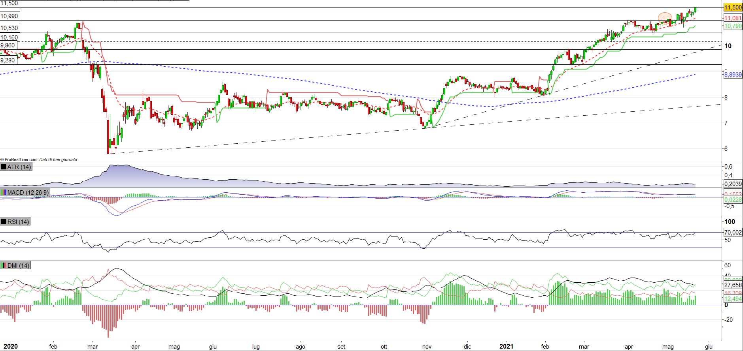
Task: Click the yellow 11,500 current price tag
Action: click(x=733, y=8)
